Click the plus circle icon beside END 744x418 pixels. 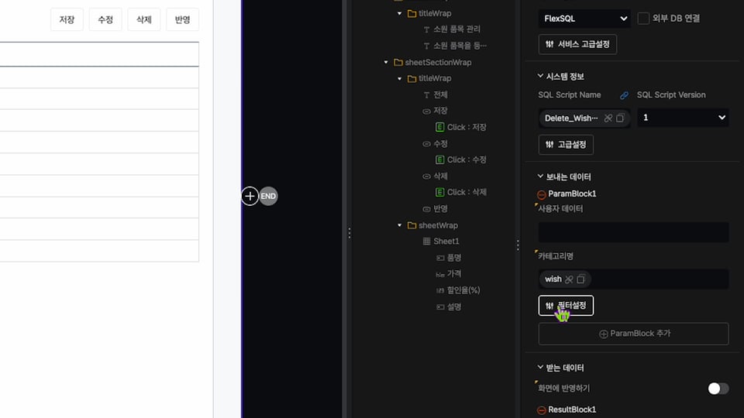pyautogui.click(x=250, y=196)
